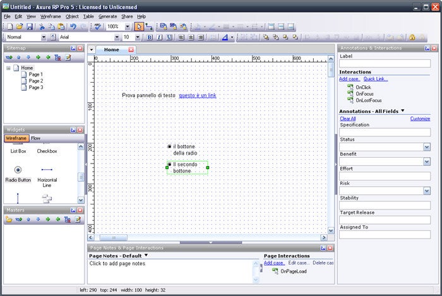Click the 'questo è un link' hyperlink
Image resolution: width=442 pixels, height=296 pixels.
(198, 95)
